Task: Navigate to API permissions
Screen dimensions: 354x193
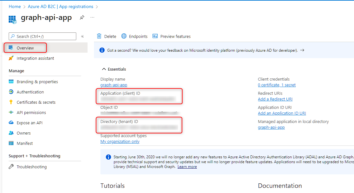Action: [31, 113]
